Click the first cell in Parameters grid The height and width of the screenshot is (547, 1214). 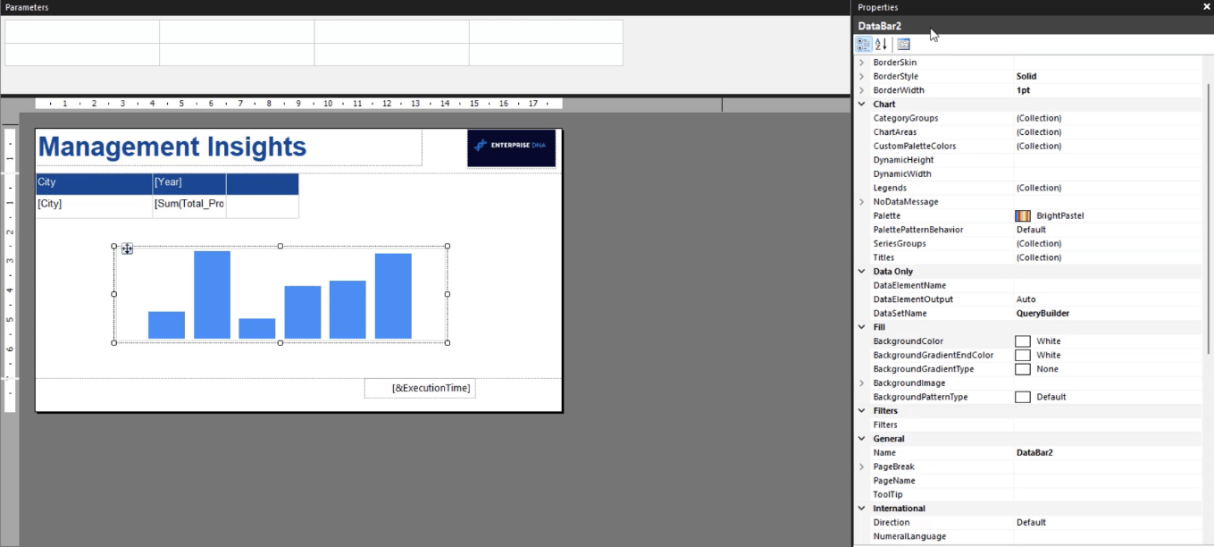point(82,31)
